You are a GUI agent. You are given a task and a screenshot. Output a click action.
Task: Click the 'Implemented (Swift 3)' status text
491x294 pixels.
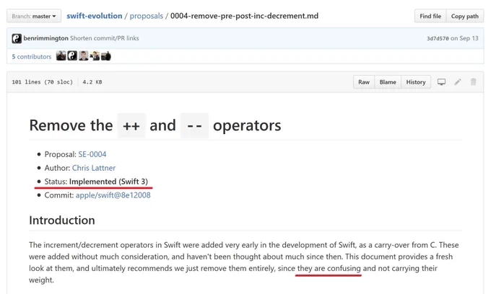[108, 182]
